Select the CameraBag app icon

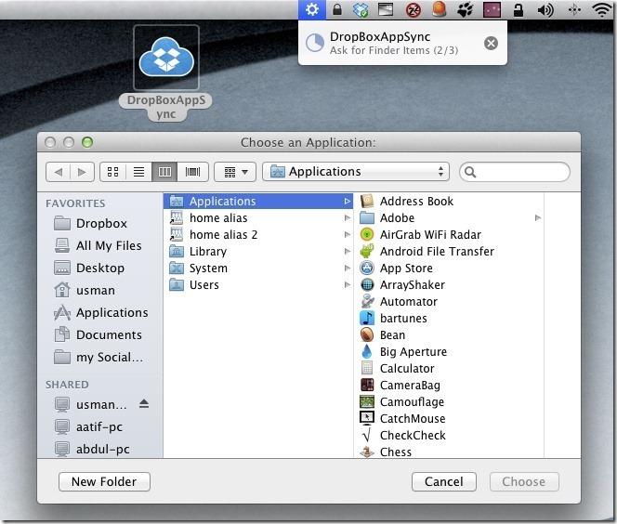click(x=367, y=385)
